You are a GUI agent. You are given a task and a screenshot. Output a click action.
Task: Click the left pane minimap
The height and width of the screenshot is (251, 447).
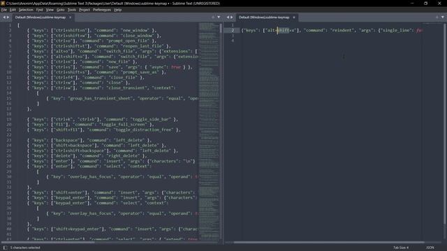pyautogui.click(x=209, y=131)
